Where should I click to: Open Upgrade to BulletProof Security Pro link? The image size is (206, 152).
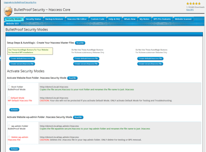(20, 2)
